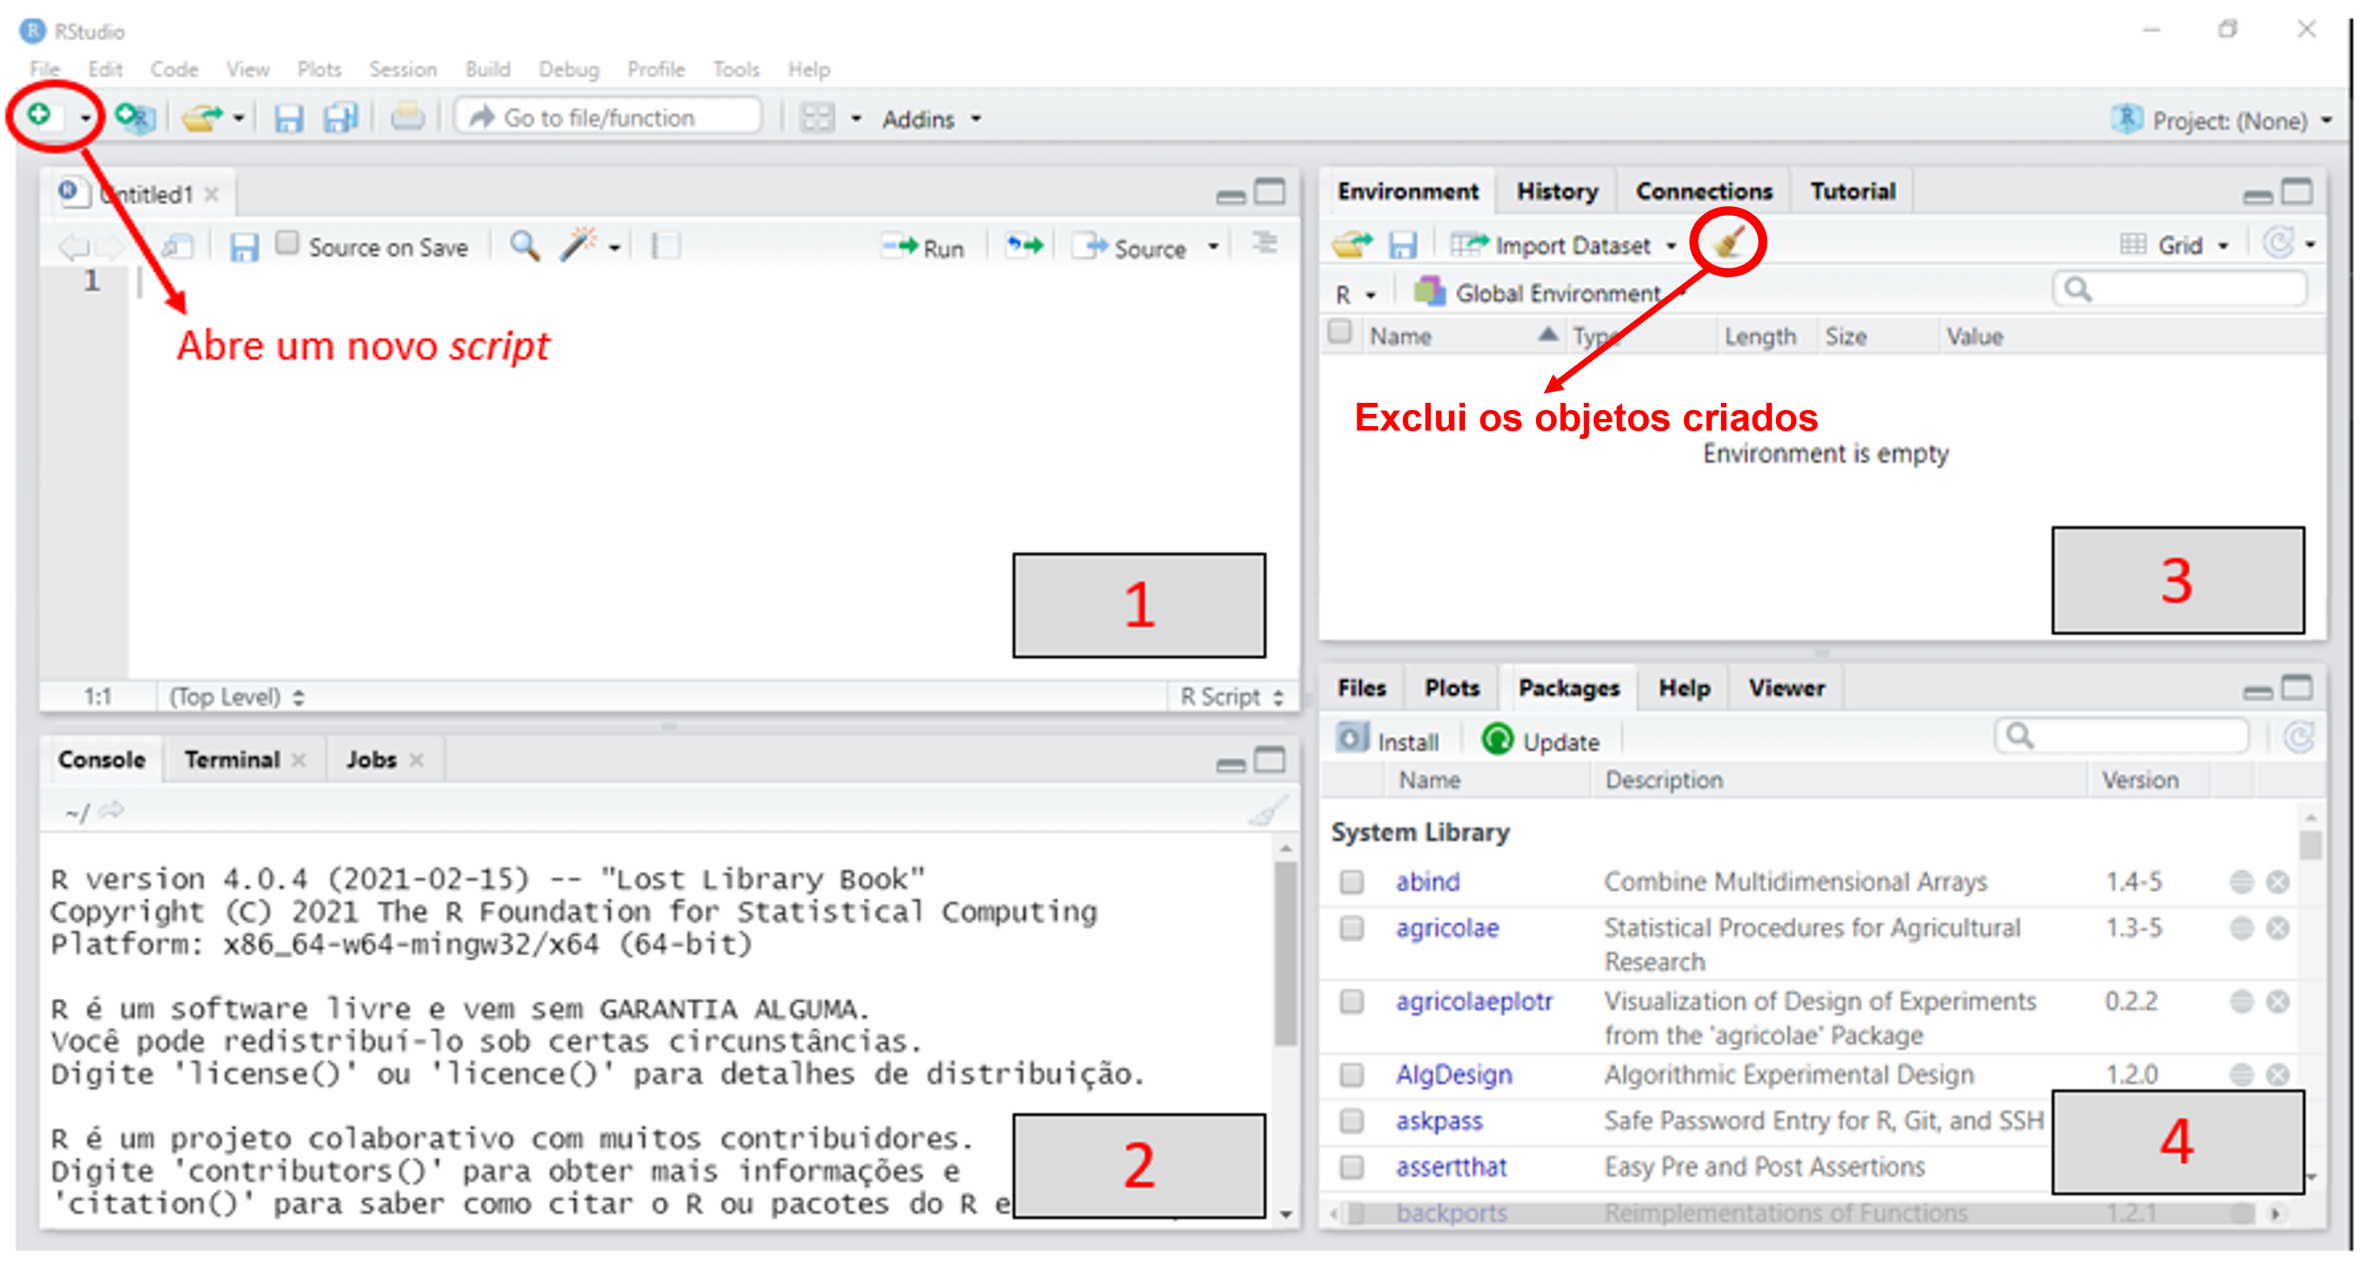Image resolution: width=2369 pixels, height=1264 pixels.
Task: Show script in new window icon
Action: 177,246
